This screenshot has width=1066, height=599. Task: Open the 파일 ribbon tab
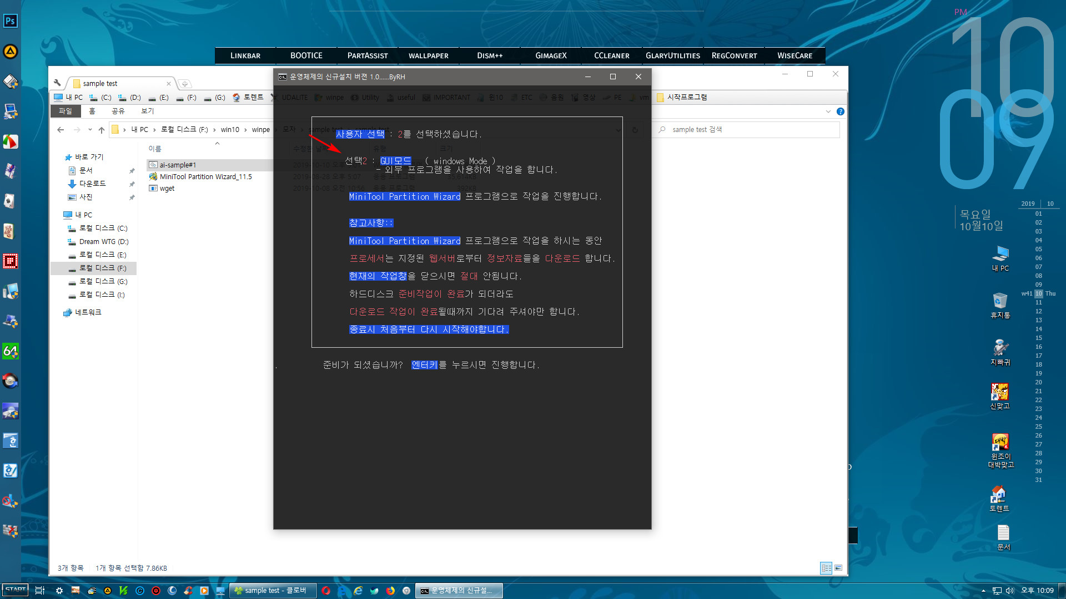pos(66,111)
